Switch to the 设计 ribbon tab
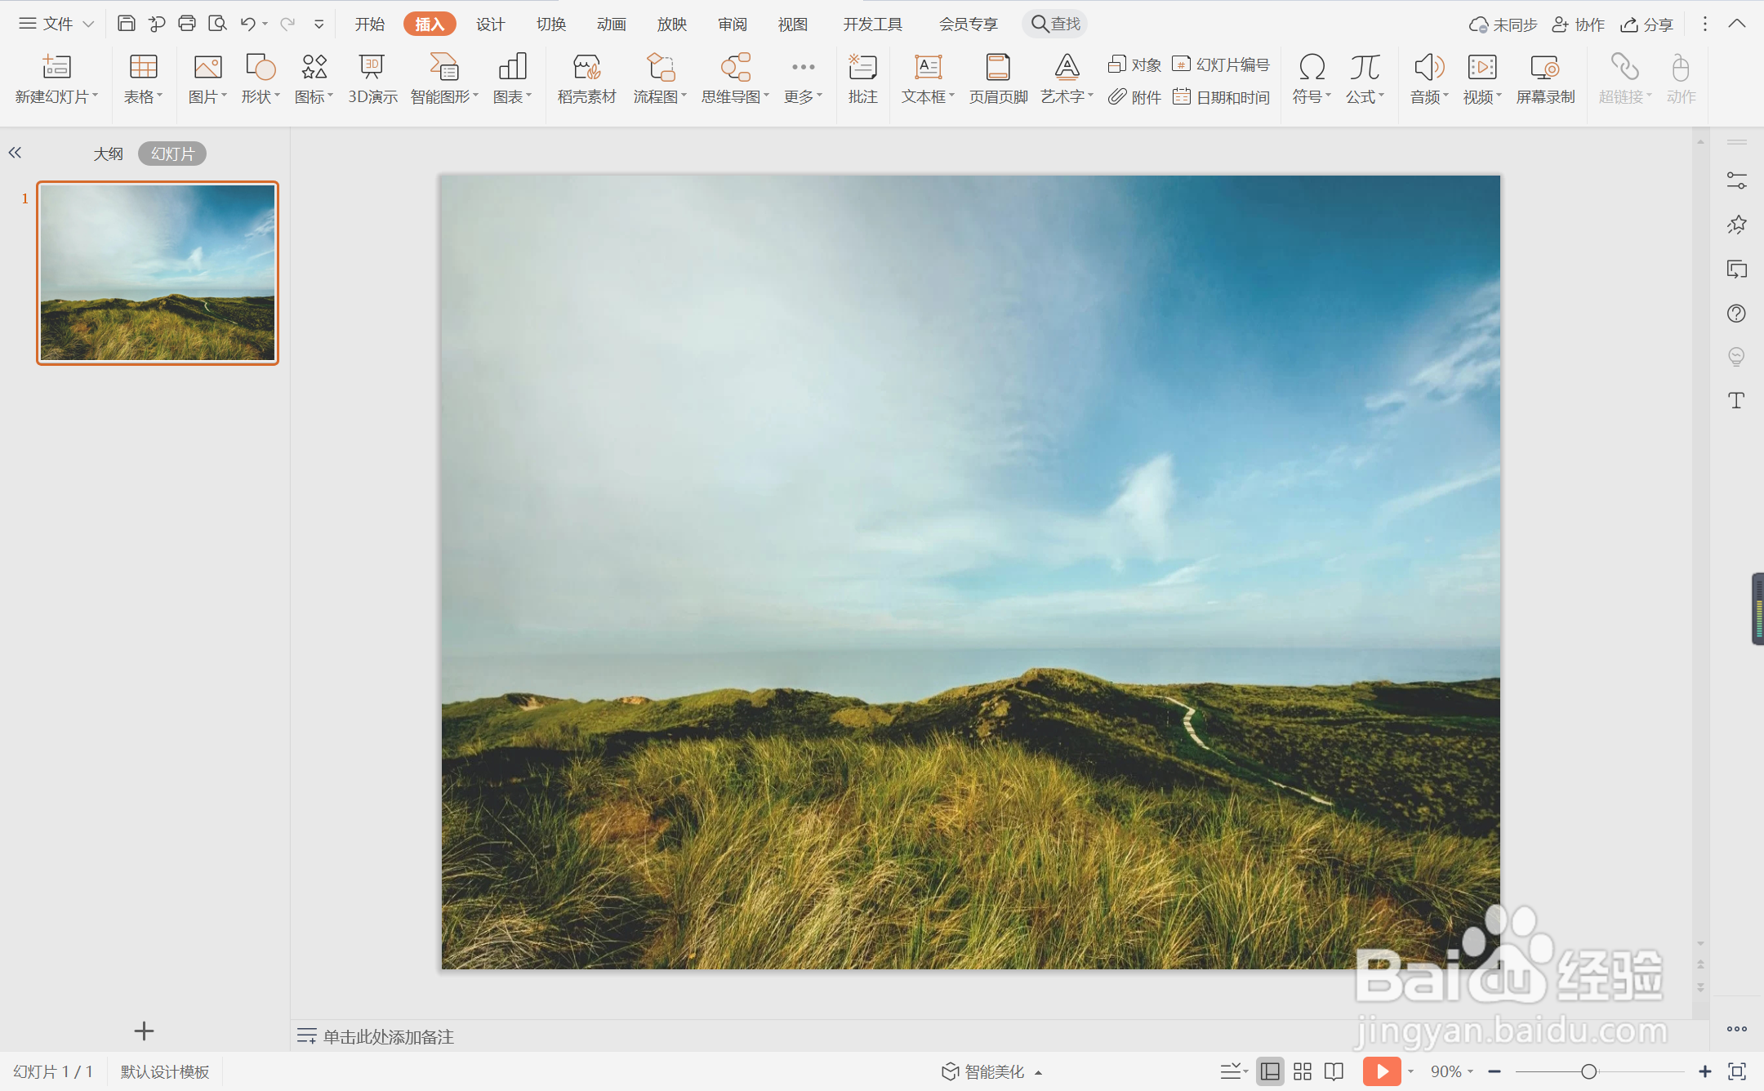Viewport: 1764px width, 1091px height. 490,24
